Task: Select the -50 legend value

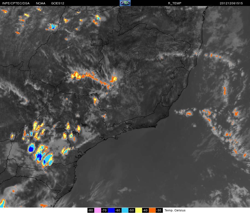Action: click(x=132, y=210)
